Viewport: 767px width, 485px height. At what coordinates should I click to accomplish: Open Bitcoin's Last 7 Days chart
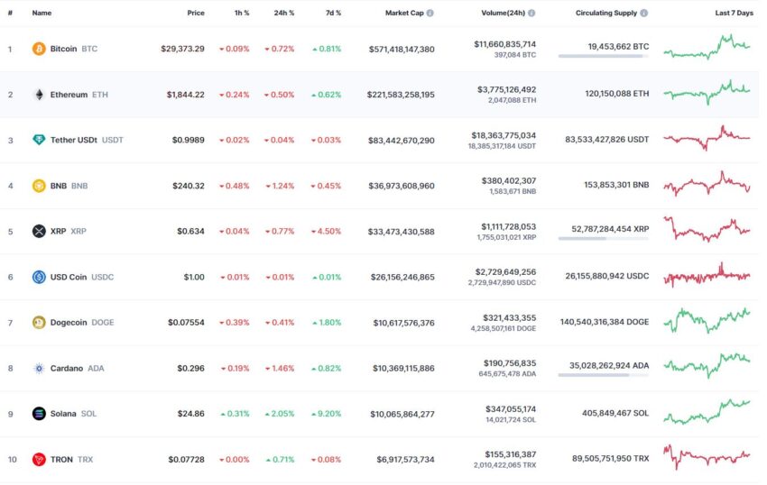tap(707, 48)
